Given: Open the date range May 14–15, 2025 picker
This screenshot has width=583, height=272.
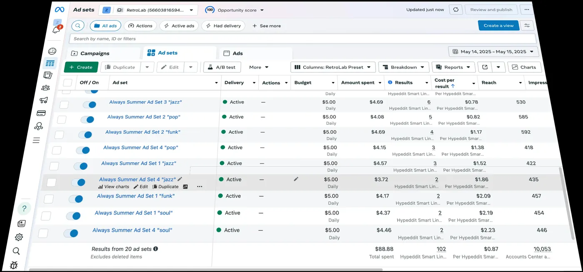Looking at the screenshot, I should (x=493, y=52).
